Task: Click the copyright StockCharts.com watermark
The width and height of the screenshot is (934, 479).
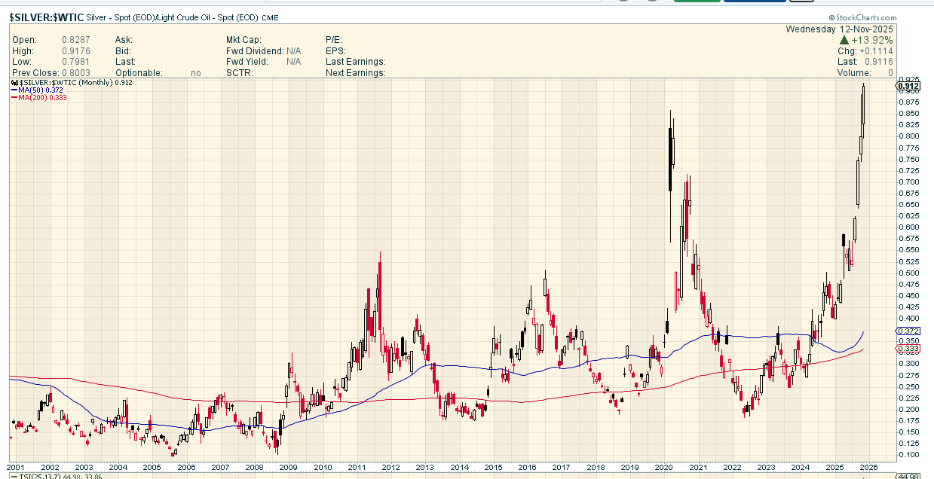Action: pyautogui.click(x=862, y=17)
